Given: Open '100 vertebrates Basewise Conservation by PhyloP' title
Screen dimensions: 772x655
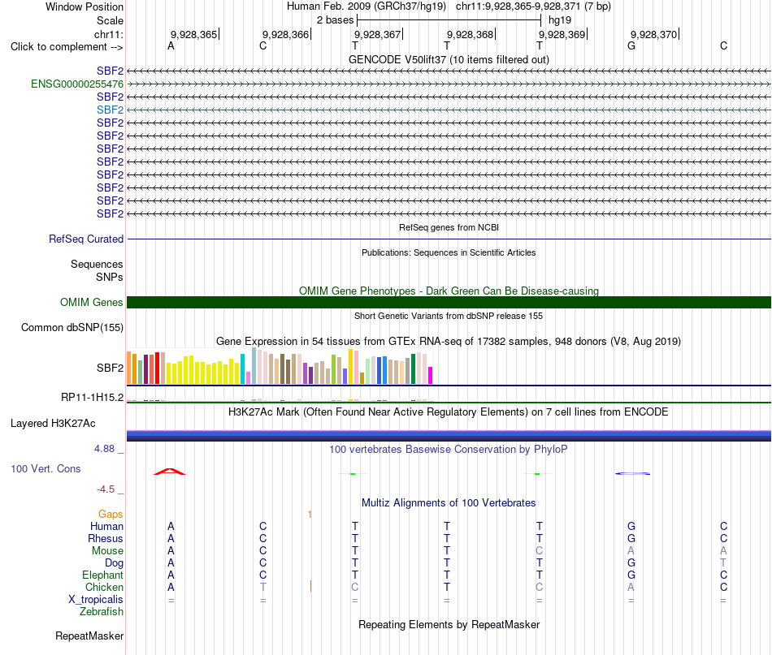Looking at the screenshot, I should click(449, 450).
